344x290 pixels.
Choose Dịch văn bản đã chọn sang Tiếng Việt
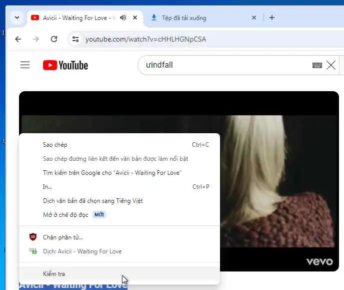[119, 201]
